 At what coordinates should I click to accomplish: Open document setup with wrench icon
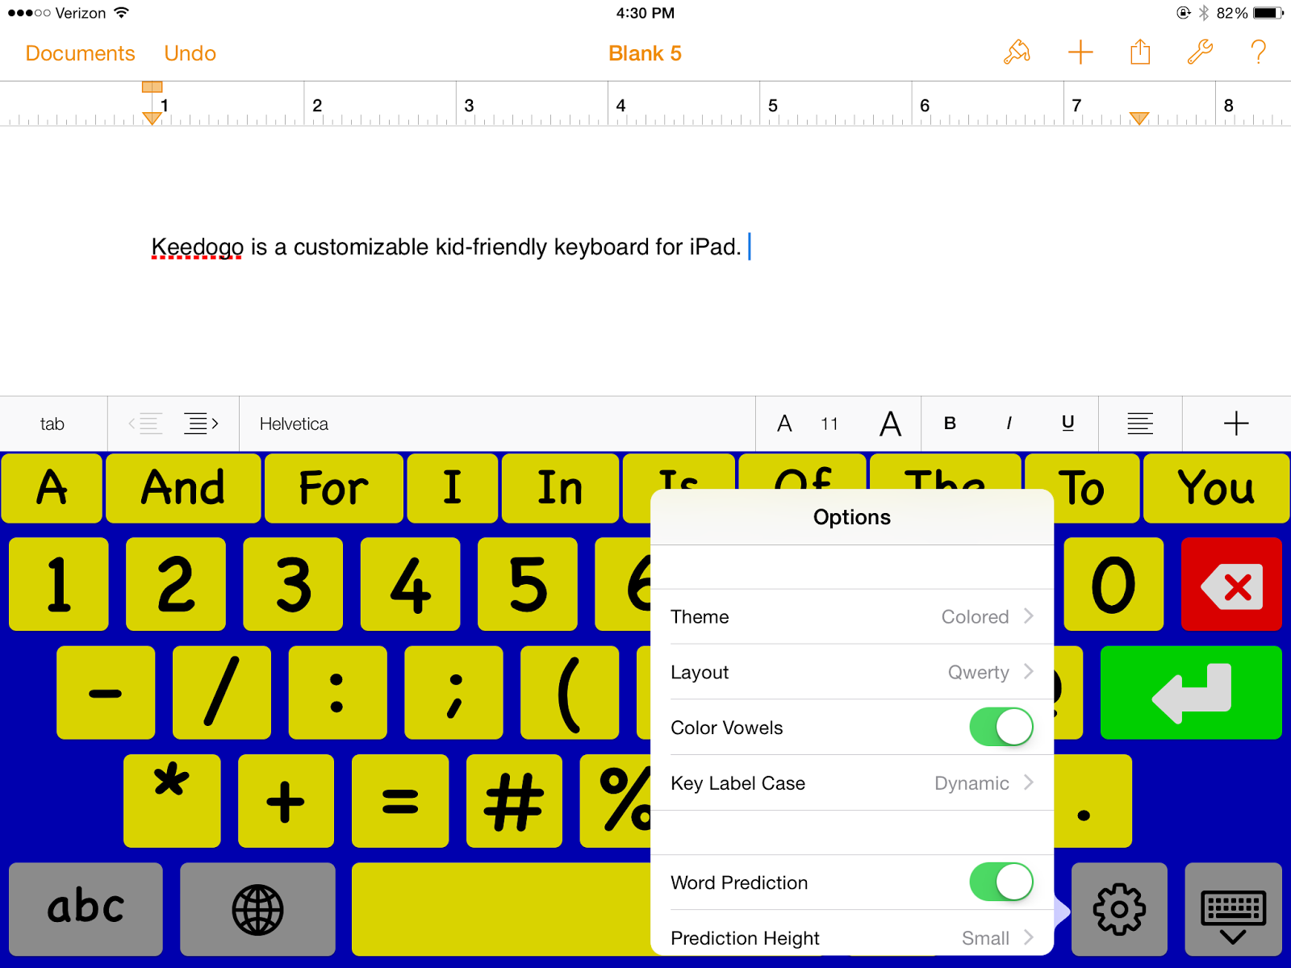[1199, 52]
